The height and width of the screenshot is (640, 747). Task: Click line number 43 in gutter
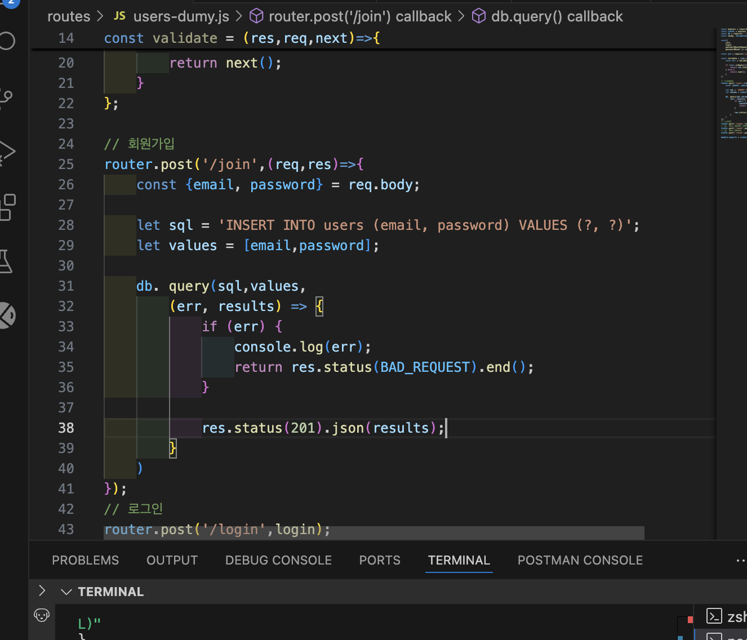click(x=66, y=530)
